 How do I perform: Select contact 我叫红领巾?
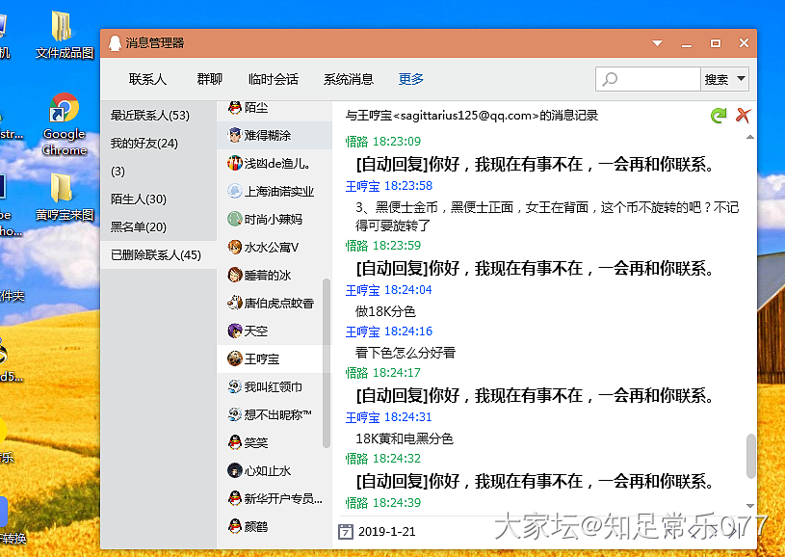273,386
